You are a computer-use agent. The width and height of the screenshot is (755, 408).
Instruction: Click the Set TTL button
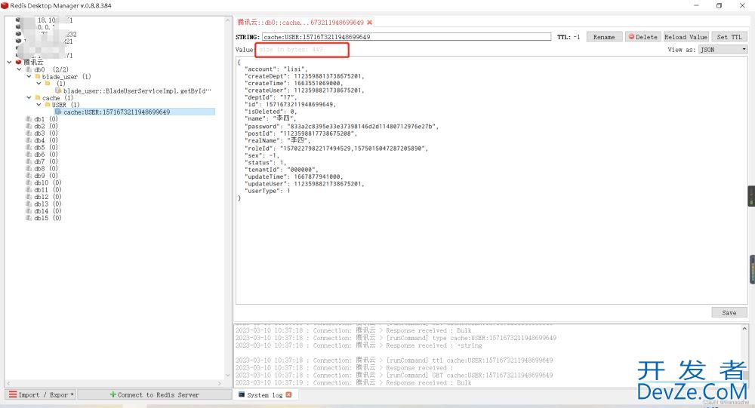(x=729, y=36)
